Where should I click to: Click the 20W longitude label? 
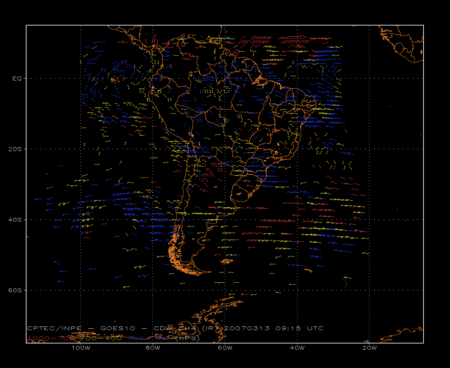(x=369, y=348)
